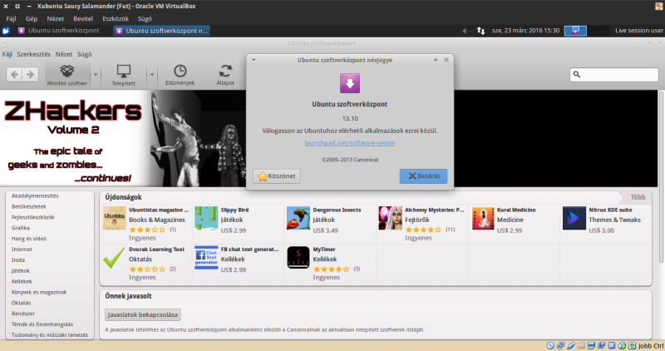This screenshot has width=665, height=351.
Task: Click the Ubuntu Software Center logo icon
Action: pos(350,83)
